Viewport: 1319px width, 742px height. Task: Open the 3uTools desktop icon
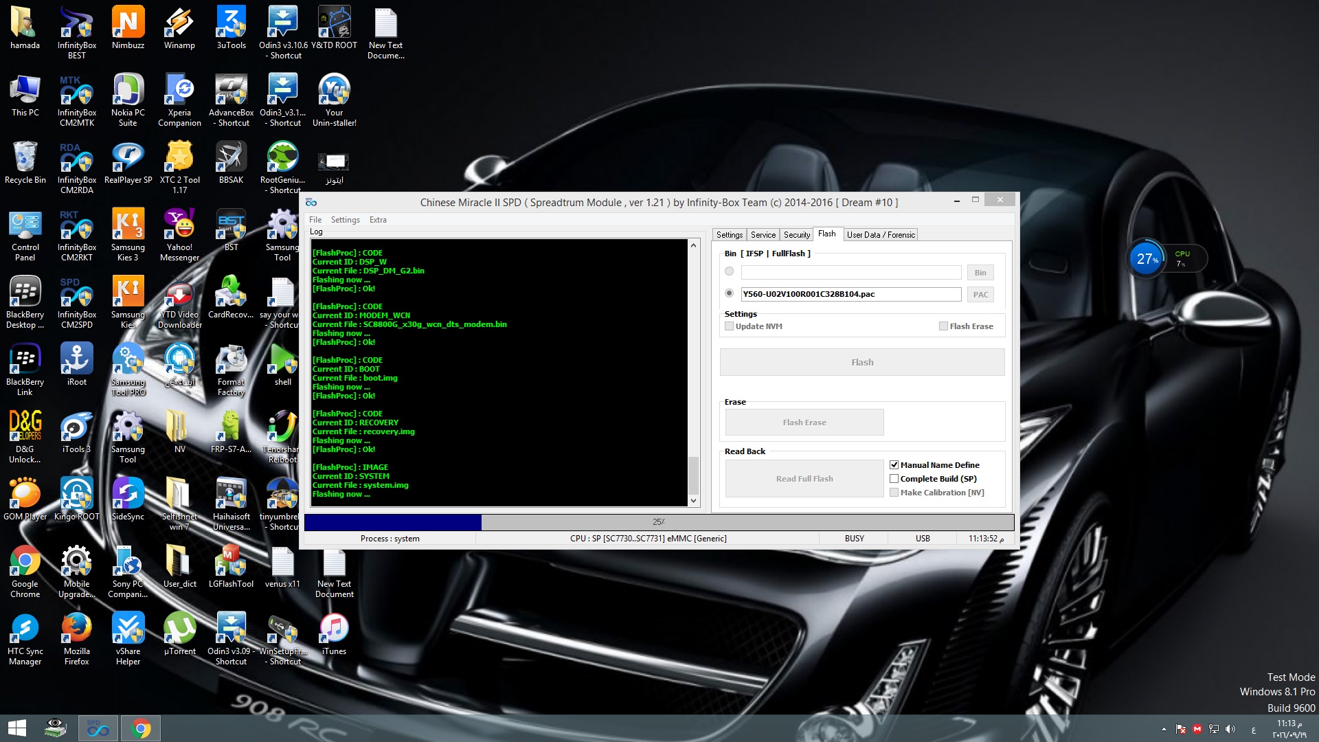pos(231,27)
